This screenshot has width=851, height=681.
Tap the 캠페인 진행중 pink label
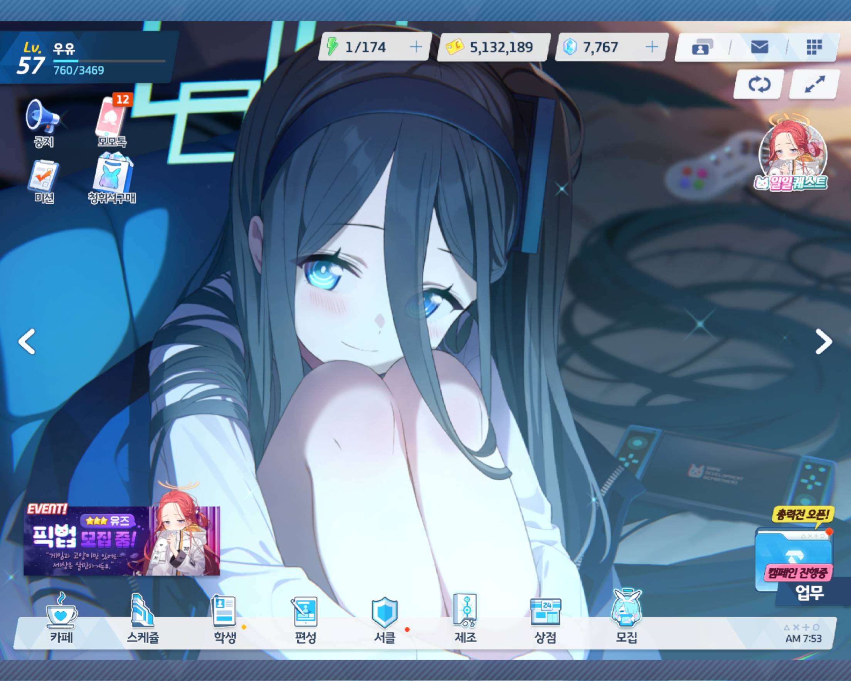point(797,572)
